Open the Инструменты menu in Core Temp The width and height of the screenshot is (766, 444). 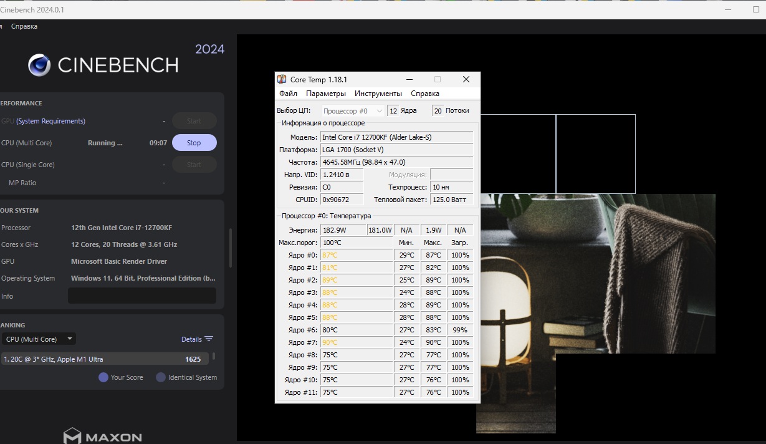pyautogui.click(x=379, y=94)
